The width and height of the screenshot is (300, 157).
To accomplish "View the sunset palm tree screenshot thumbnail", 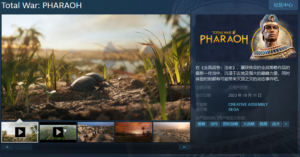I will [x=134, y=132].
